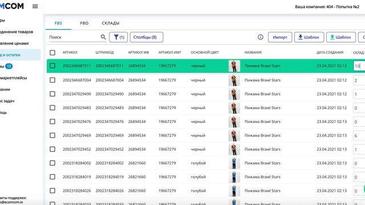Open the hamburger menu next to the logo

(35, 6)
